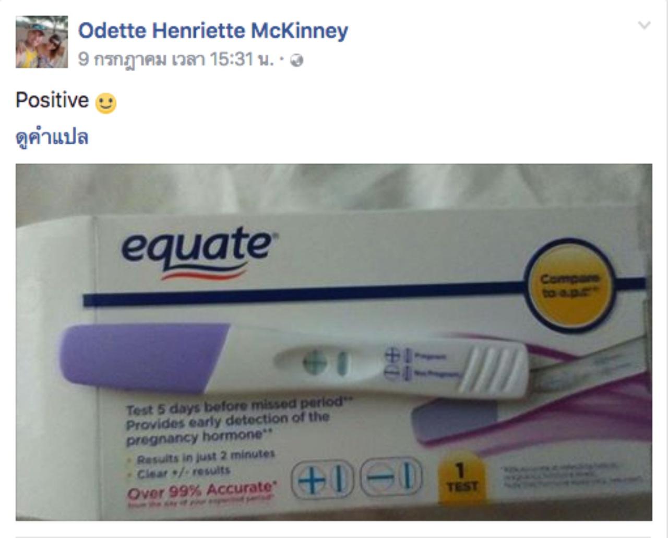Open the post timestamp 9 กรกฎาคม 15:31

tap(176, 60)
